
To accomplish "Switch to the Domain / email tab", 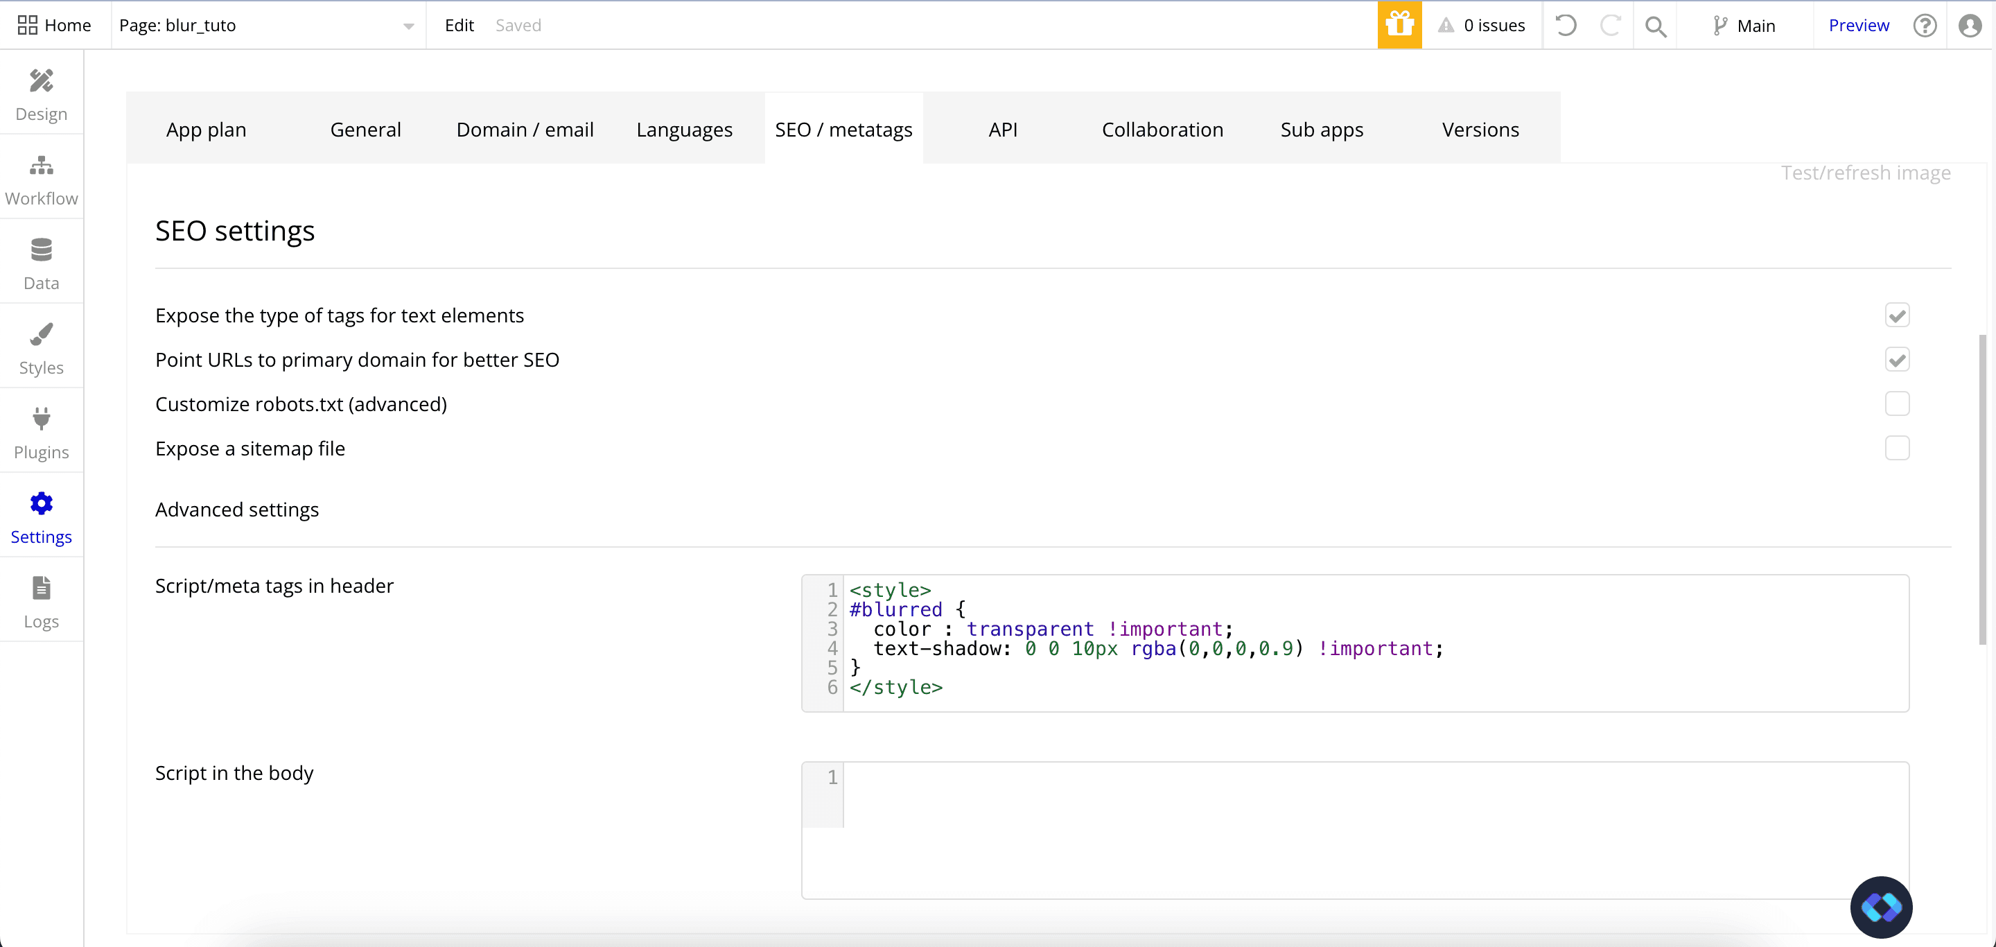I will click(x=525, y=130).
